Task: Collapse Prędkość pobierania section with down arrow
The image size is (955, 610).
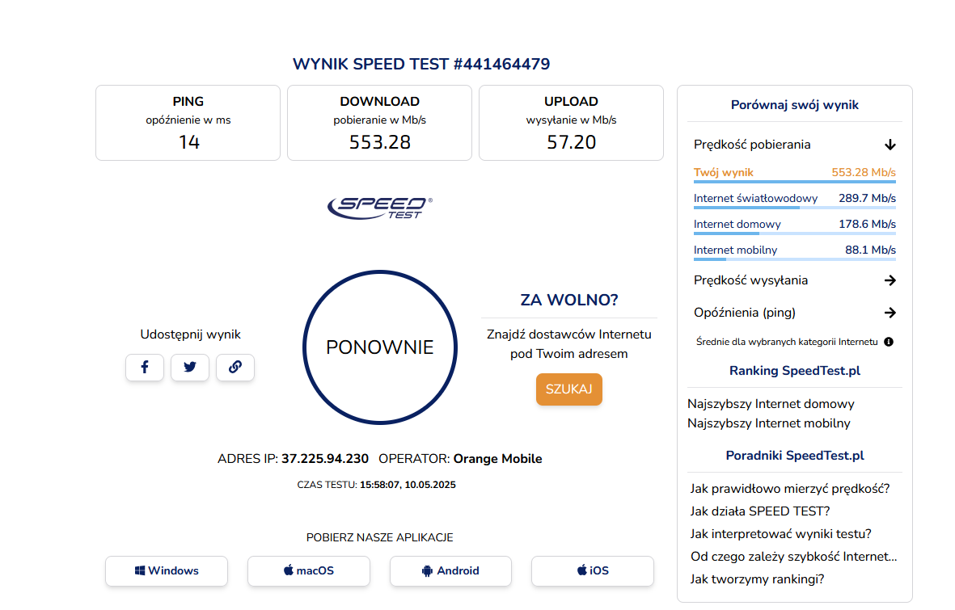Action: click(890, 145)
